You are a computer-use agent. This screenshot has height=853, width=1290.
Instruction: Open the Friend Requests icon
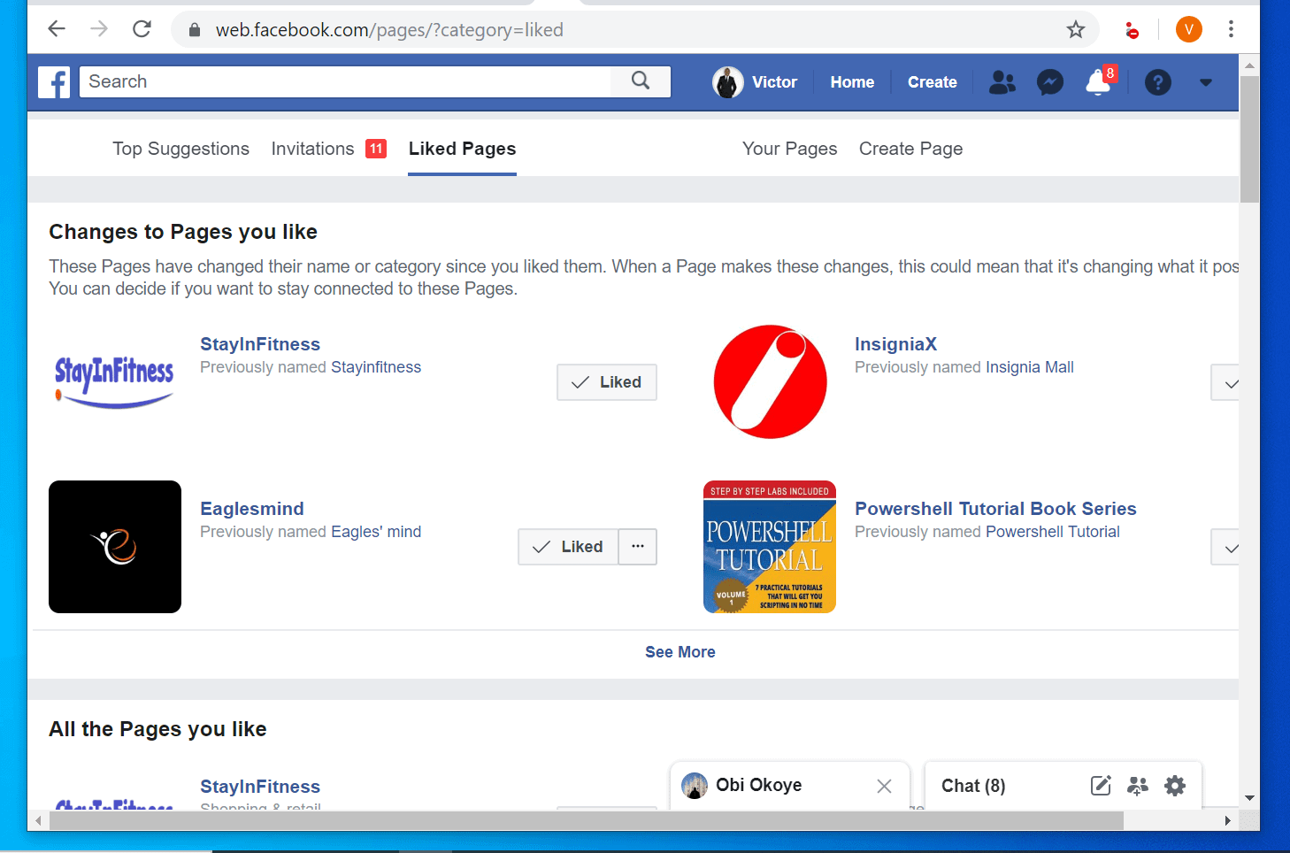(x=1002, y=82)
